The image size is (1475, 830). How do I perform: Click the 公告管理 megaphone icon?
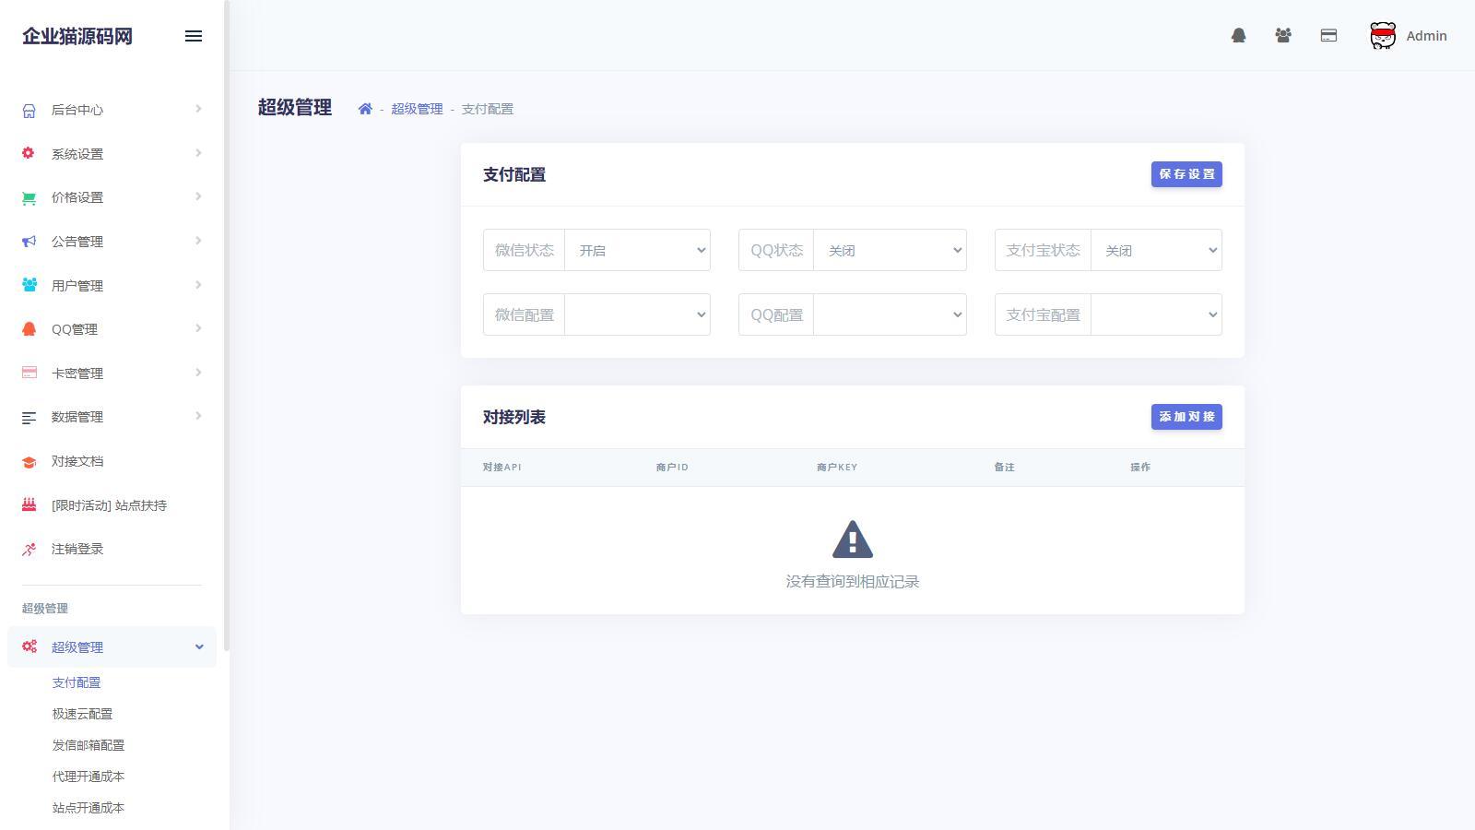tap(29, 242)
